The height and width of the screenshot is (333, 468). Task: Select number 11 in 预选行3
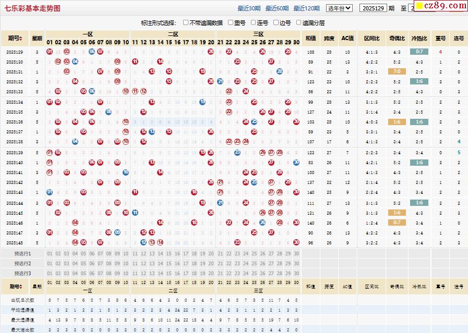(x=135, y=274)
